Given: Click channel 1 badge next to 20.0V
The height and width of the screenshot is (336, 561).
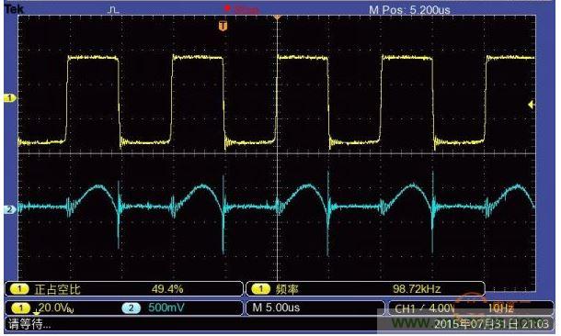Looking at the screenshot, I should point(21,308).
